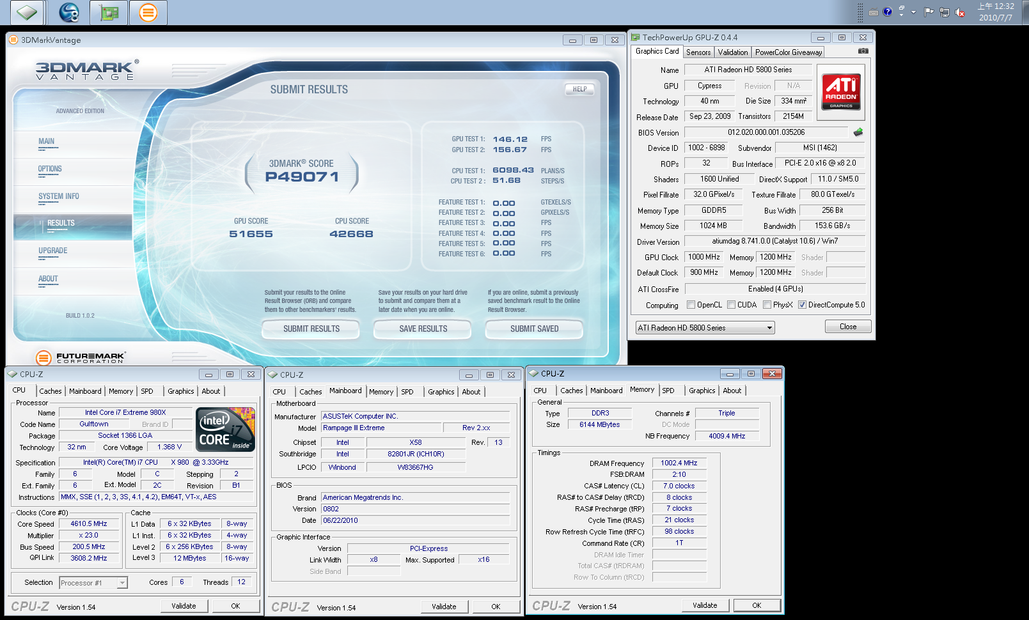Click the SUBMIT SAVED button
Viewport: 1029px width, 620px height.
point(535,329)
